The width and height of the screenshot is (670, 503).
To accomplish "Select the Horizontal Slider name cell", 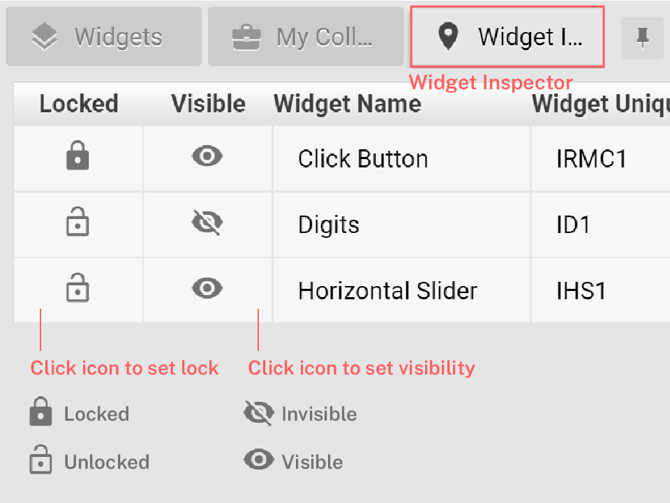I will (387, 290).
